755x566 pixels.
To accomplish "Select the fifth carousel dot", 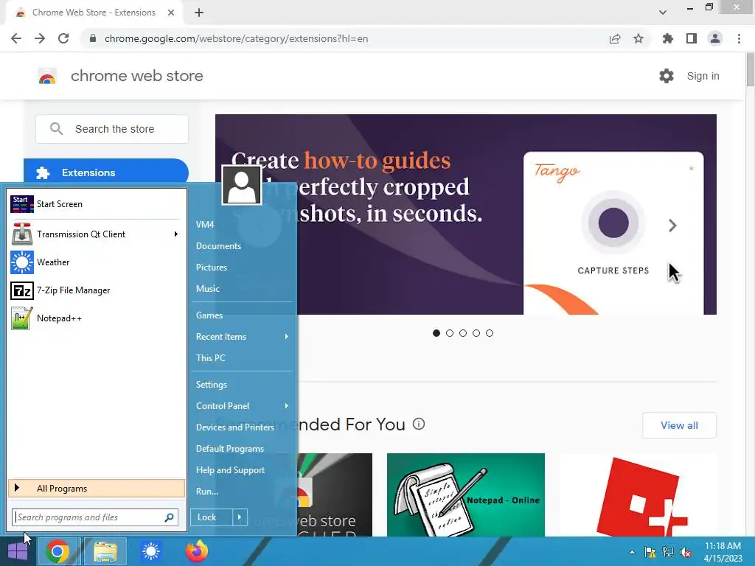I will click(x=490, y=333).
